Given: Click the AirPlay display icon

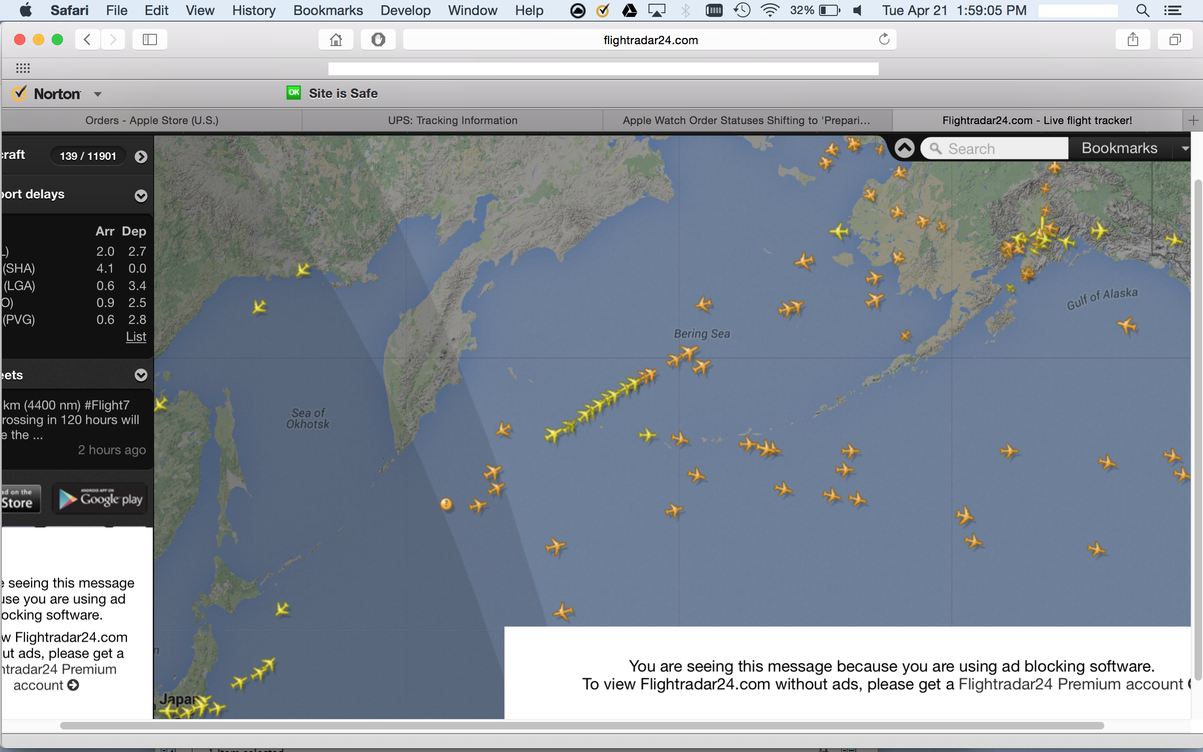Looking at the screenshot, I should coord(656,10).
